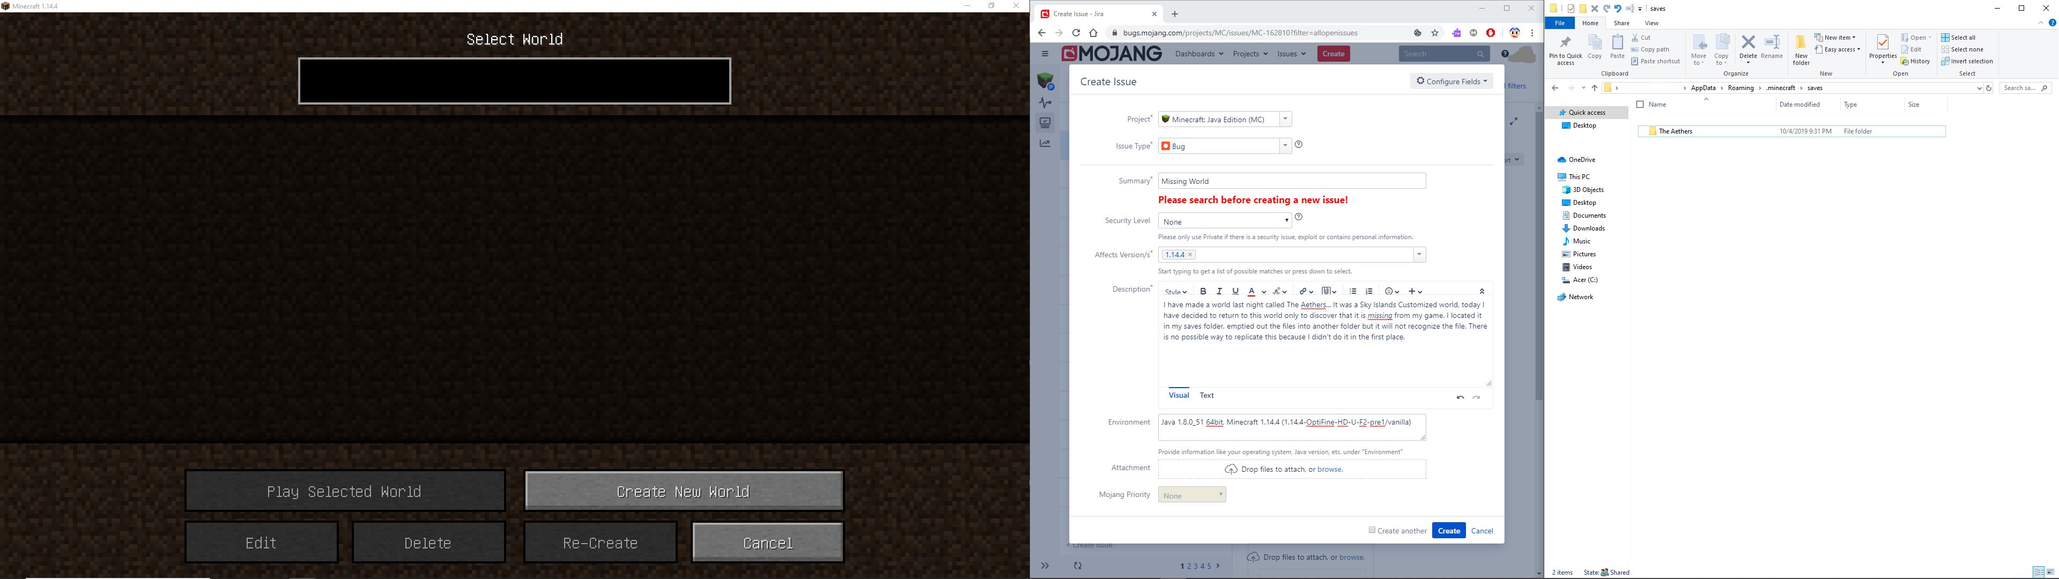Open the emoticon picker in the editor

[x=1389, y=291]
